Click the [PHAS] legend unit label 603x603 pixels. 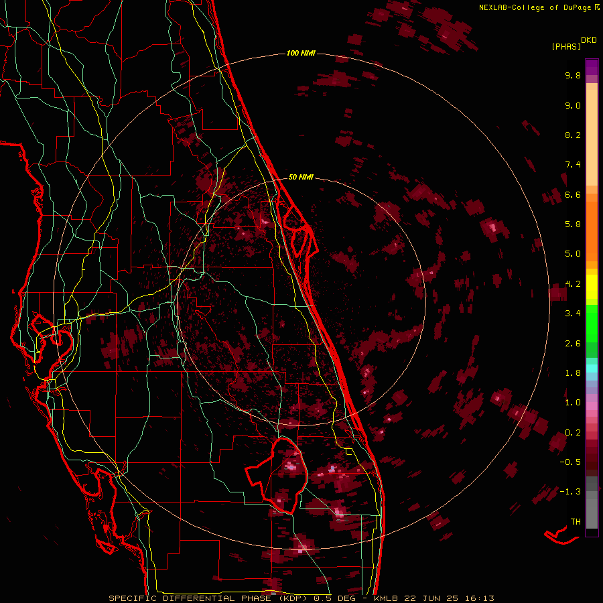pos(566,46)
